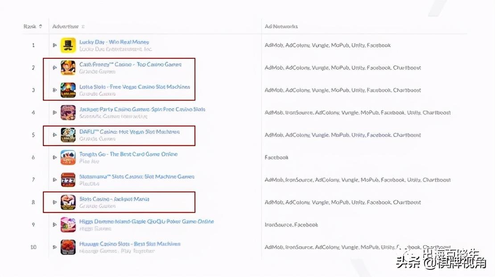
Task: Open the Jackpot Party Casino app icon
Action: pyautogui.click(x=68, y=113)
